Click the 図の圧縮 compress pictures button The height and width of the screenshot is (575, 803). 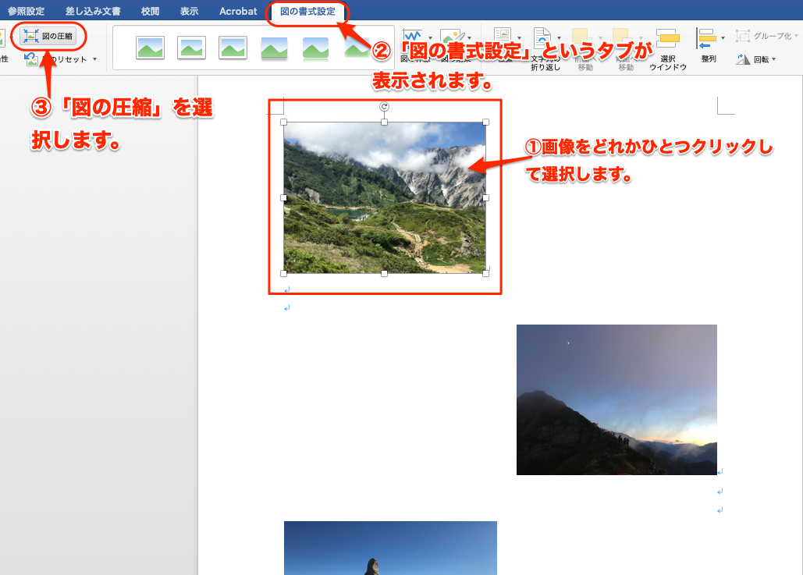[48, 36]
